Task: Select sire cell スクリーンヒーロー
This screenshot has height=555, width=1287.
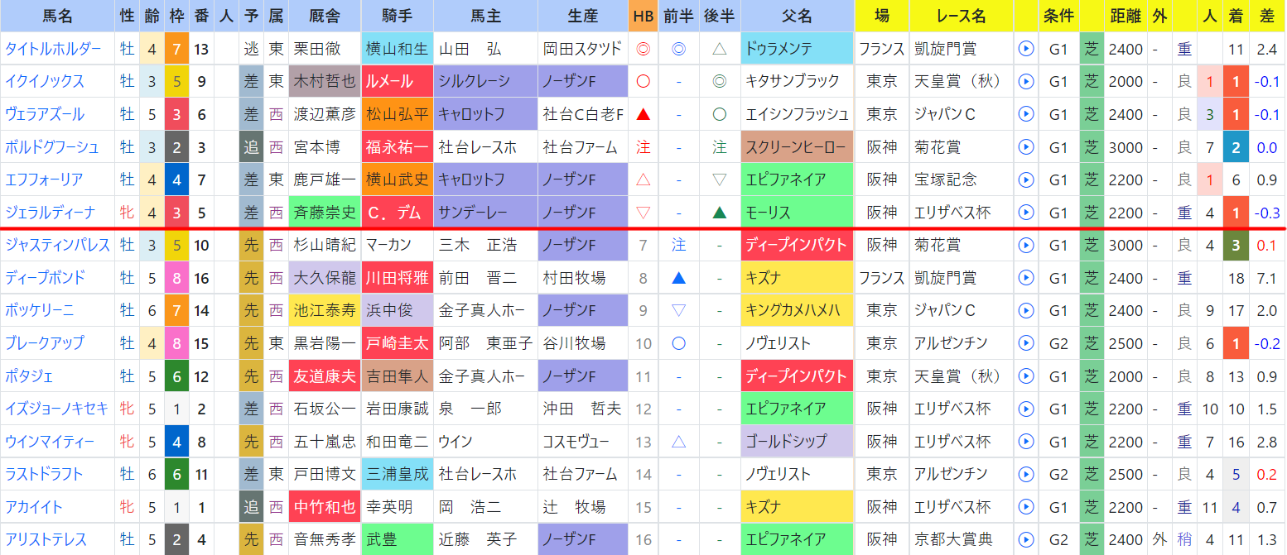Action: pos(798,147)
